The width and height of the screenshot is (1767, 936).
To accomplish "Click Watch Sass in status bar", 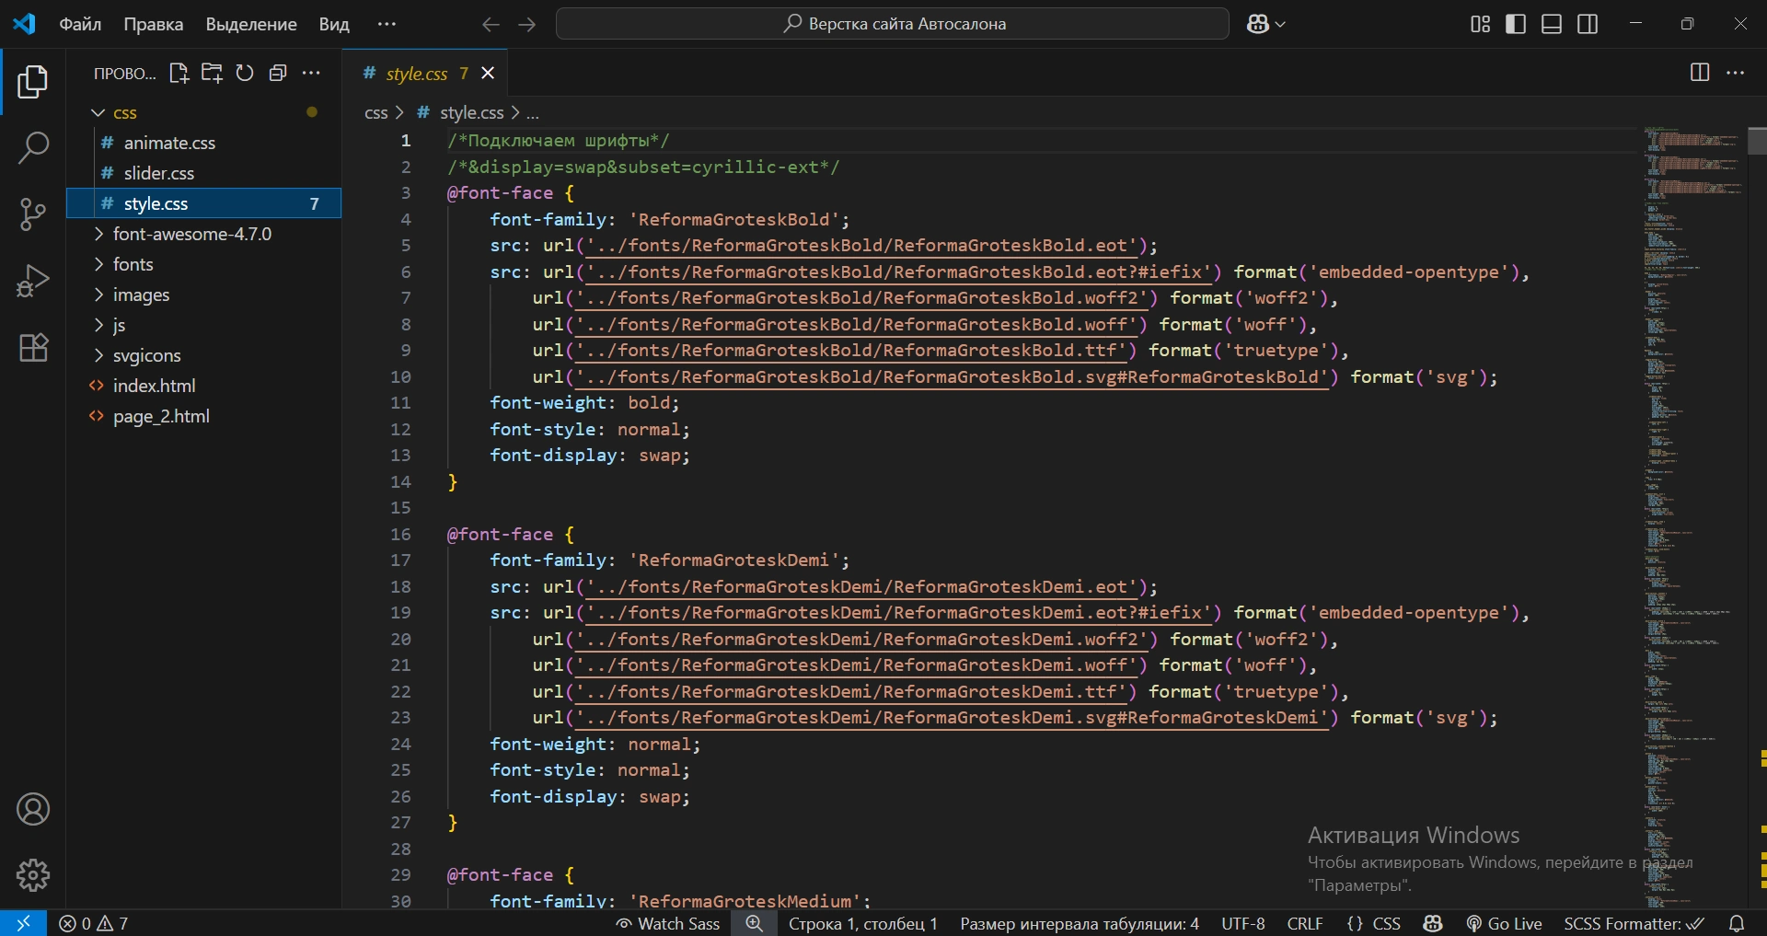I will tap(668, 923).
